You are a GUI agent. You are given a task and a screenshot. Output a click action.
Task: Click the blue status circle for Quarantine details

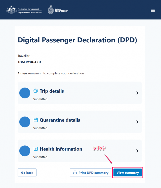pyautogui.click(x=25, y=122)
